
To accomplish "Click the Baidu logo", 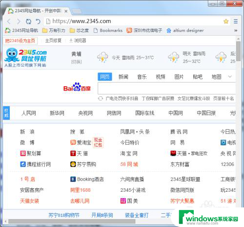I will click(77, 87).
